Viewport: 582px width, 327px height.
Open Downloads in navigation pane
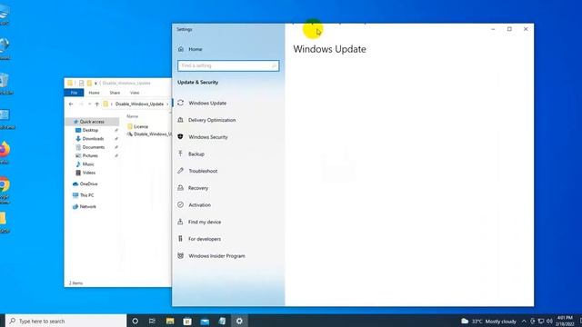(x=93, y=139)
